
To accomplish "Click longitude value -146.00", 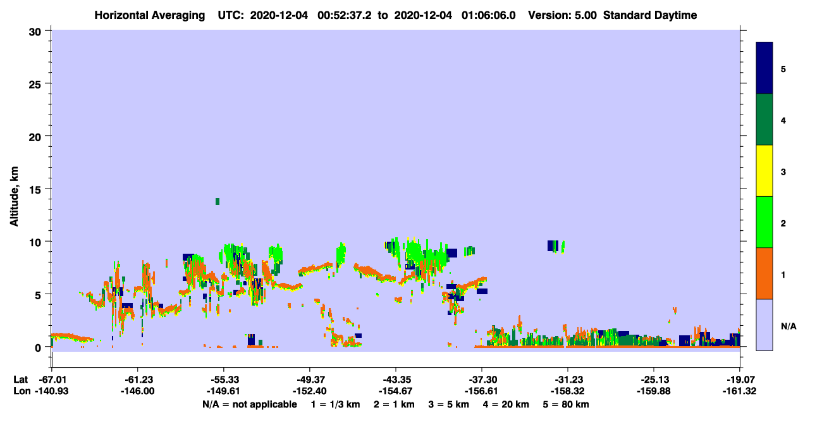I will [x=137, y=392].
